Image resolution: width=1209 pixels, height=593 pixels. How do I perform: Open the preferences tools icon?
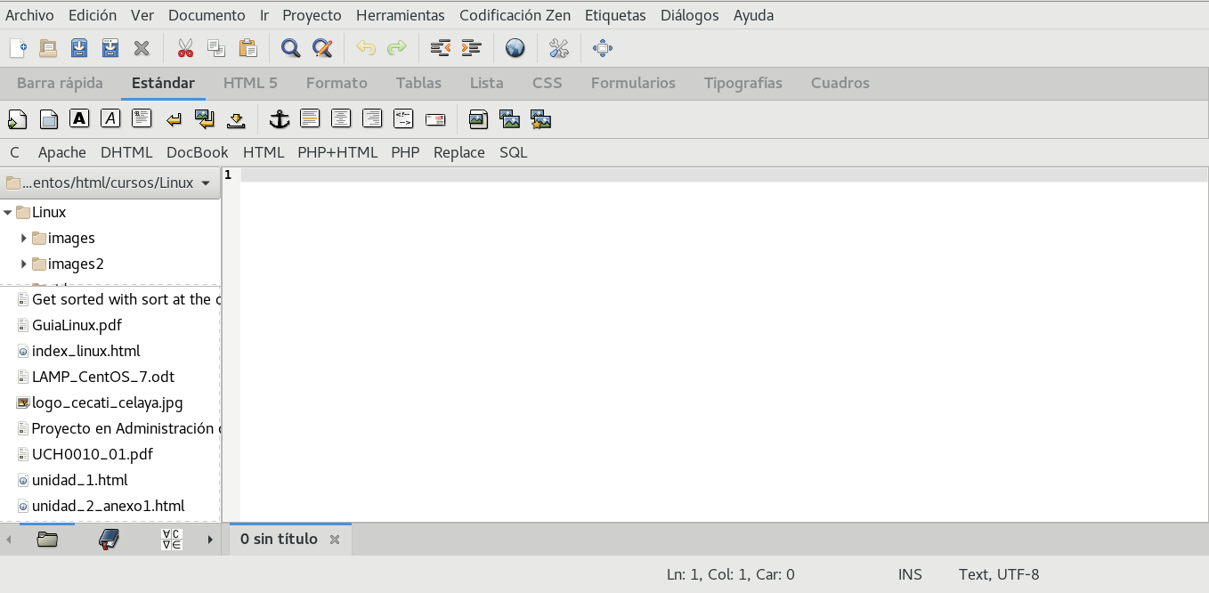coord(559,48)
